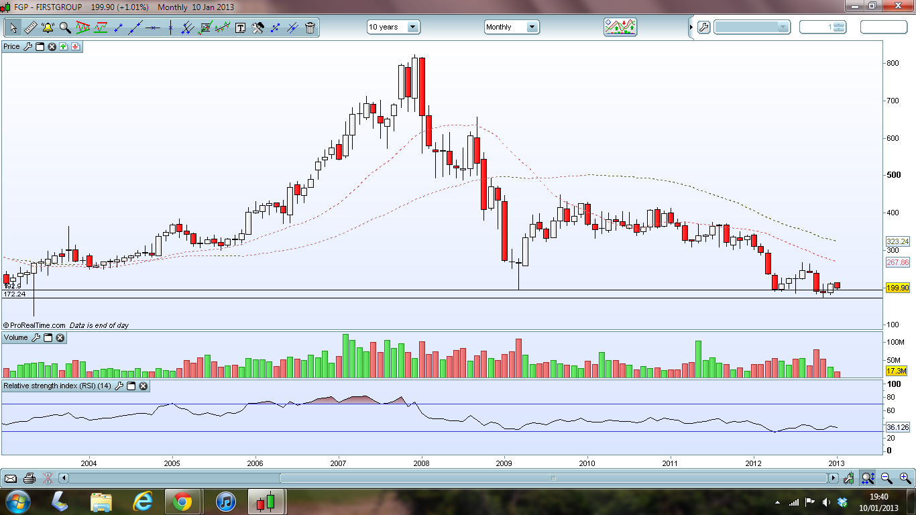The image size is (916, 515).
Task: Select the regression channel tool
Action: coord(223,27)
